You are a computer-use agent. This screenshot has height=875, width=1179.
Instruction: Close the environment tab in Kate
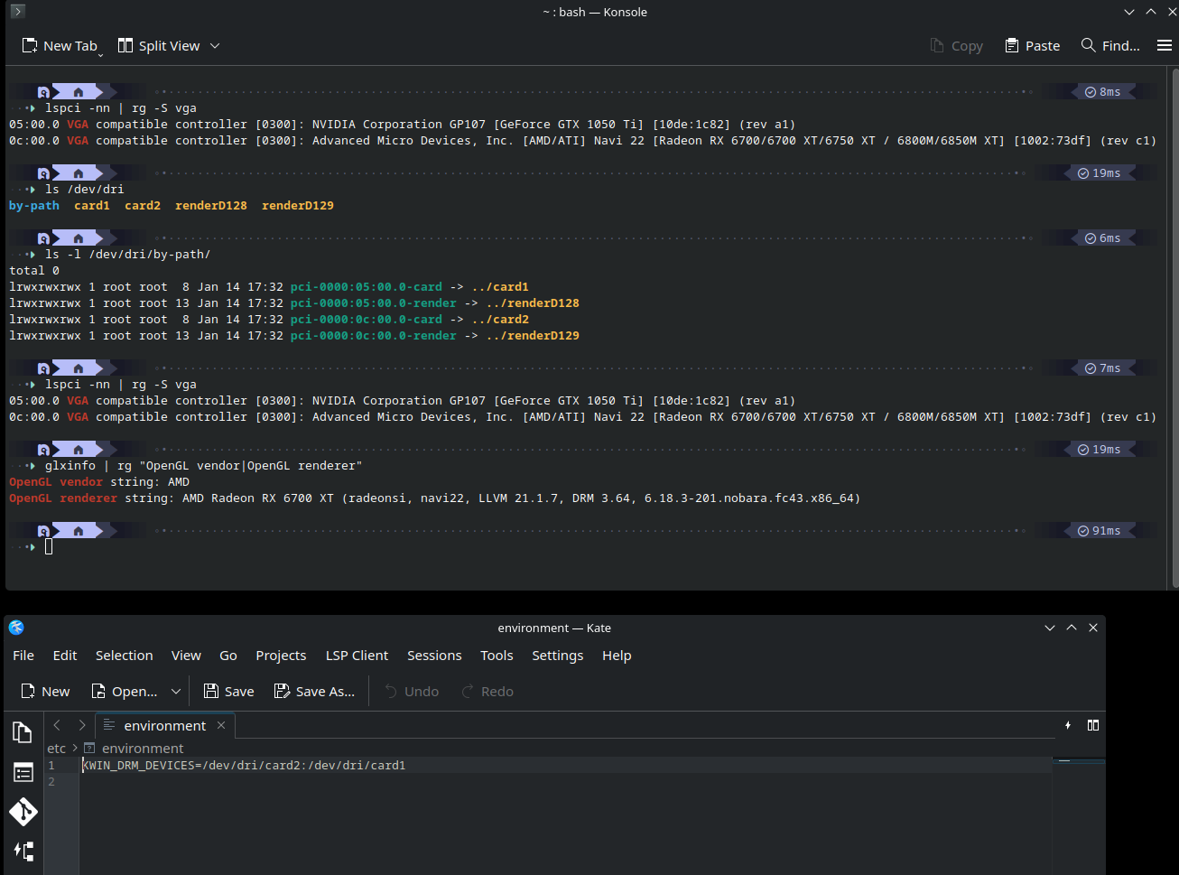pos(221,725)
